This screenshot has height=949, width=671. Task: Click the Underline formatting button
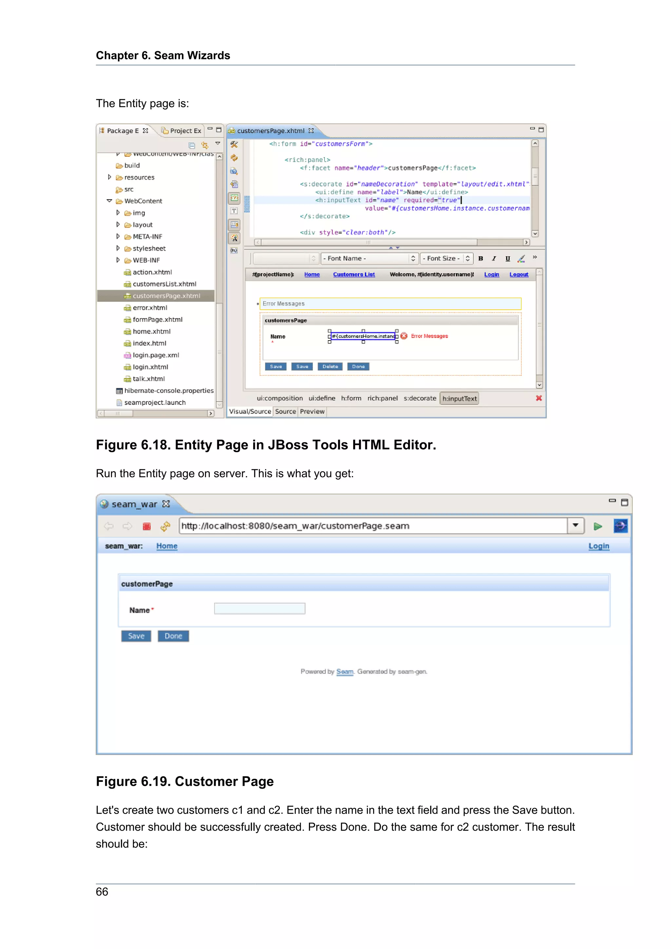tap(508, 259)
